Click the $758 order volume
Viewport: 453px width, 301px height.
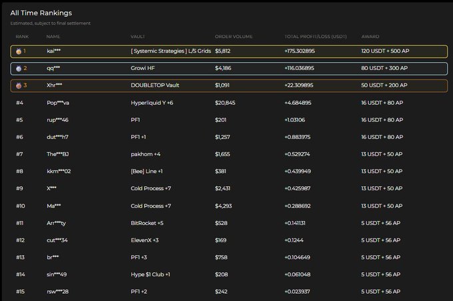click(x=221, y=257)
